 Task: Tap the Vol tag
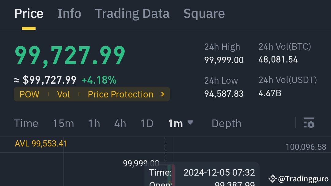coord(63,94)
